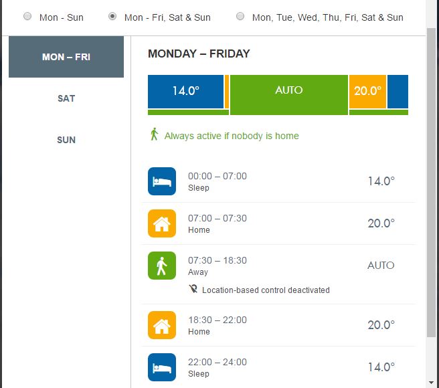Click the Sleep bed icon for 00:00 – 07:00

point(162,181)
